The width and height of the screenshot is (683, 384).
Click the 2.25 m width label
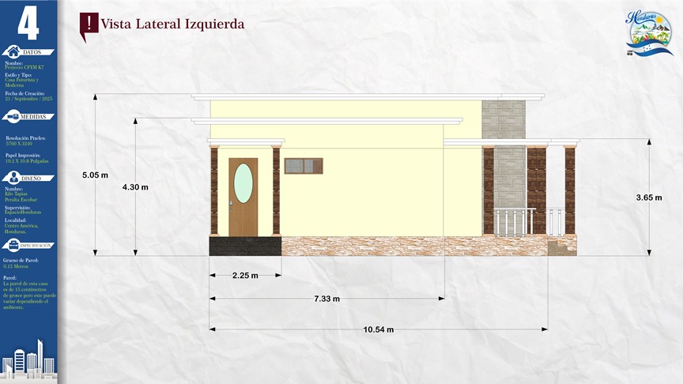[x=245, y=276]
